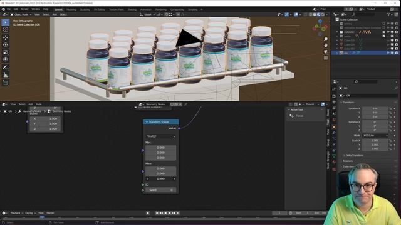Open the Window menu
The height and width of the screenshot is (225, 401).
(x=36, y=9)
